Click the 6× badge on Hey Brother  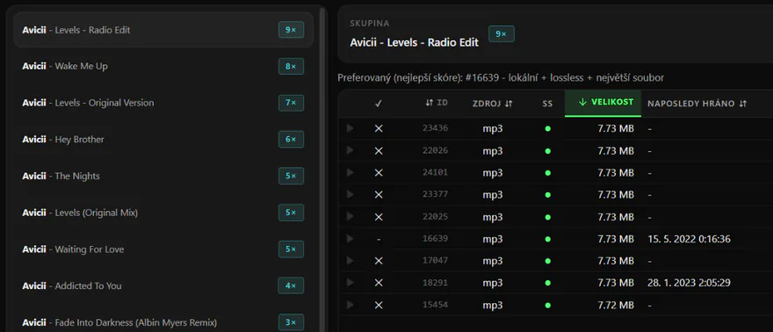tap(291, 140)
